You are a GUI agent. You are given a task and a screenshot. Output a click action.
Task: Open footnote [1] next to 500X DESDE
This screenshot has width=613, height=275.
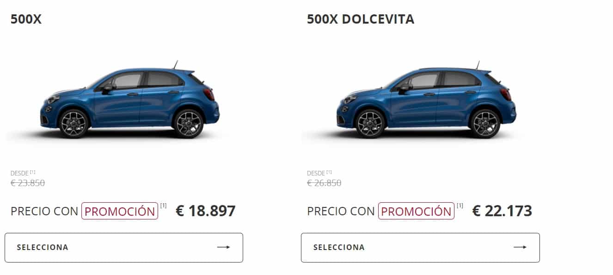pyautogui.click(x=33, y=172)
